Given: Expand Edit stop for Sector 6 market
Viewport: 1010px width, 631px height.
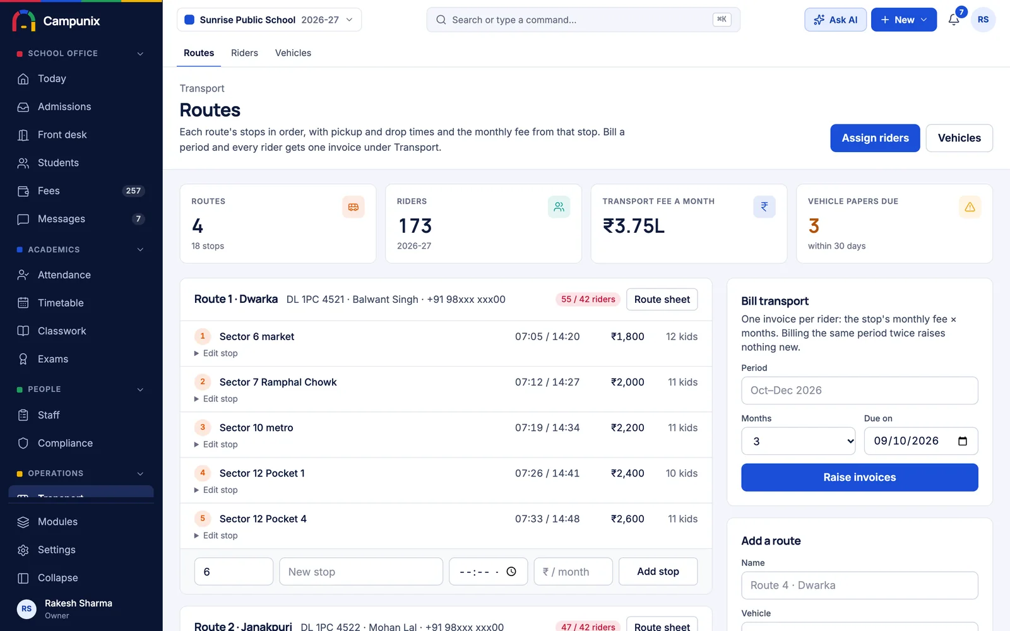Looking at the screenshot, I should 216,353.
